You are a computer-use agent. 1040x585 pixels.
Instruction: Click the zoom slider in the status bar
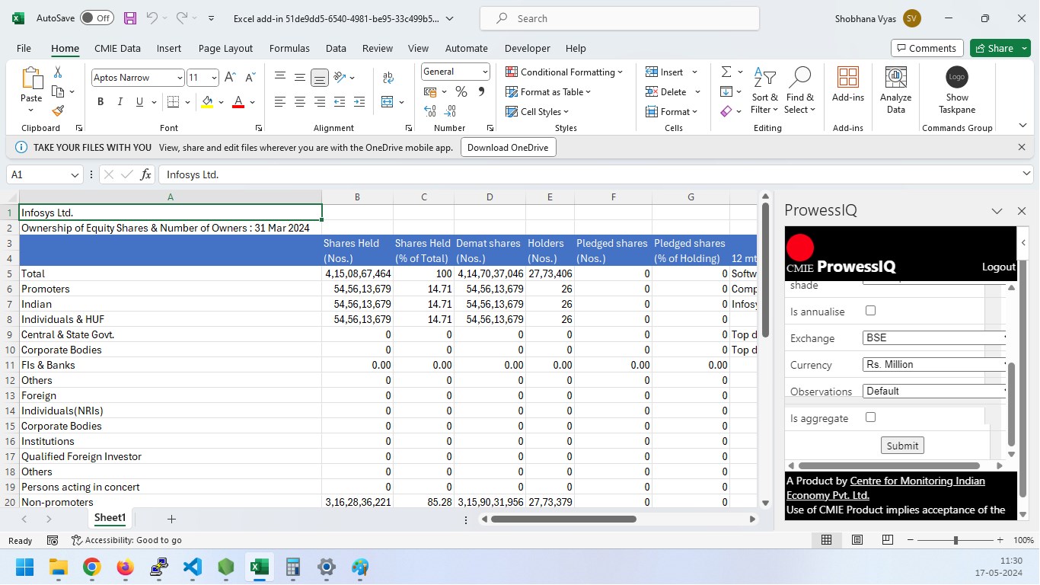pos(955,540)
